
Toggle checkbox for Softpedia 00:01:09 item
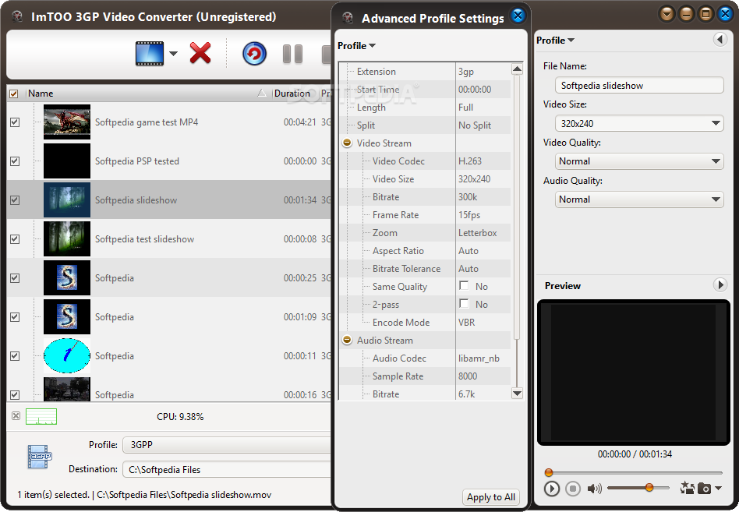click(15, 317)
